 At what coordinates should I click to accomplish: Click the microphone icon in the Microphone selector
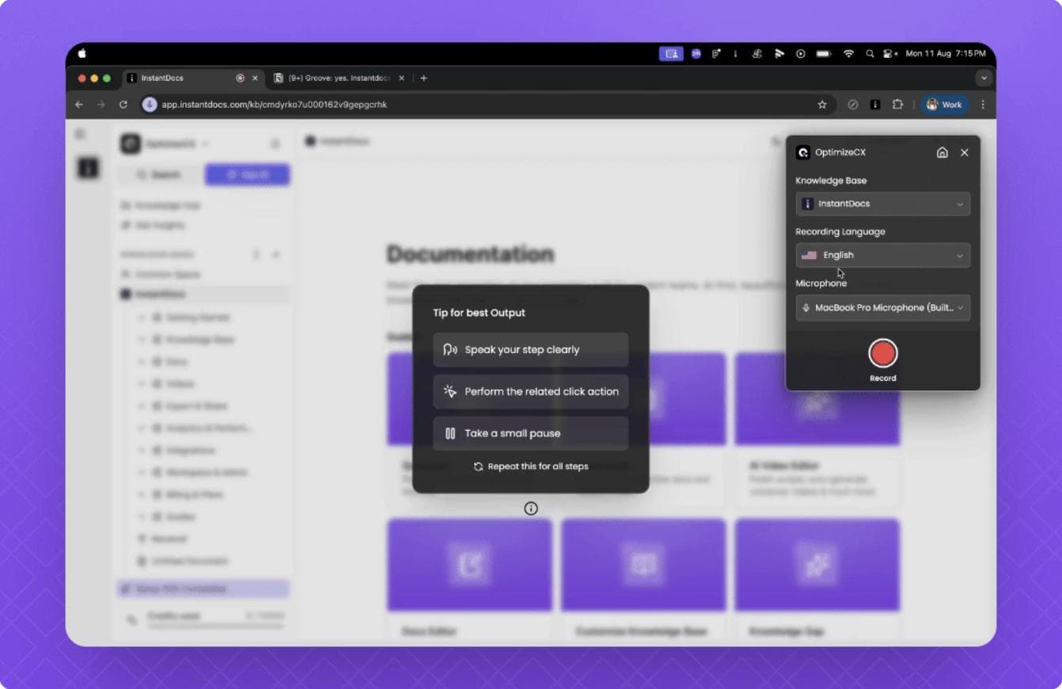point(804,308)
